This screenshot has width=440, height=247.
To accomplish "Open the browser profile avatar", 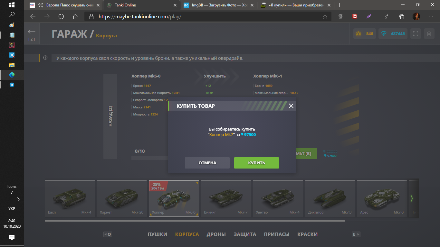I will click(x=416, y=16).
